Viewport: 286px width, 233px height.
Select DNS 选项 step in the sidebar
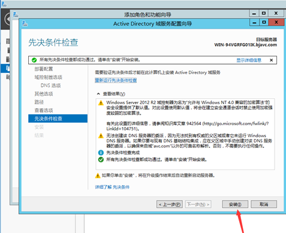pos(50,86)
